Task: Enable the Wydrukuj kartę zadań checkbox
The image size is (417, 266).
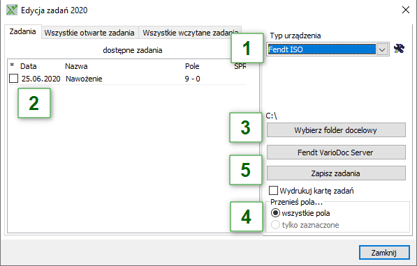Action: pos(273,190)
